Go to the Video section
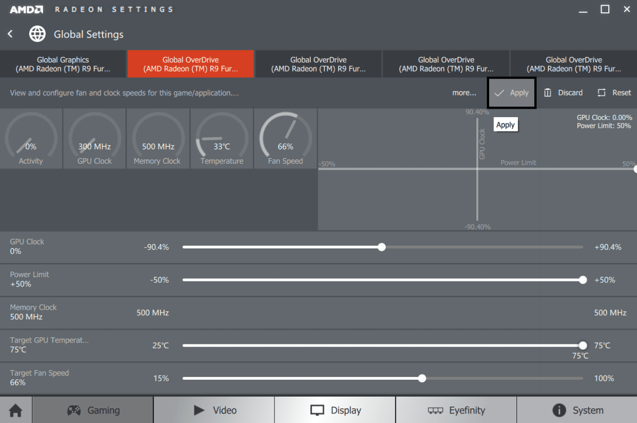This screenshot has width=637, height=423. (x=214, y=410)
